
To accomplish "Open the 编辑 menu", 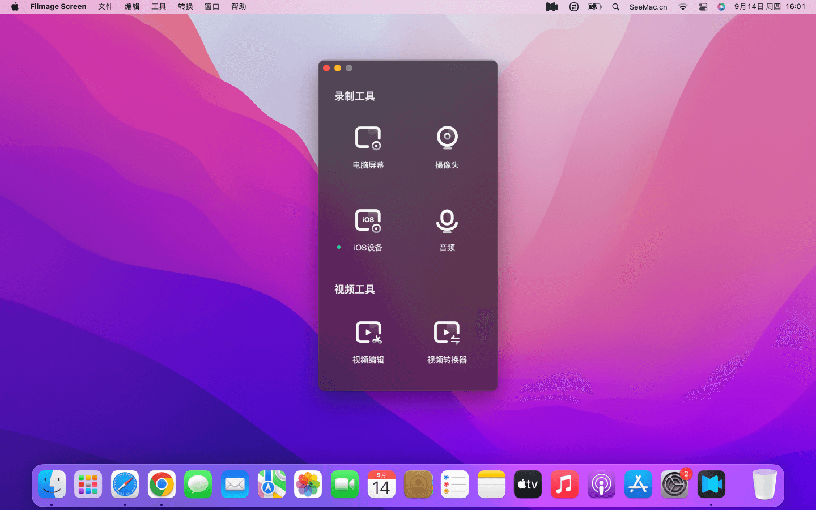I will (x=132, y=7).
